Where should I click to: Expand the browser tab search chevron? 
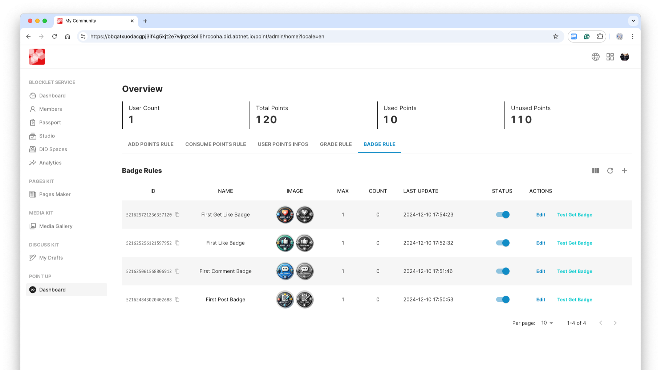633,21
